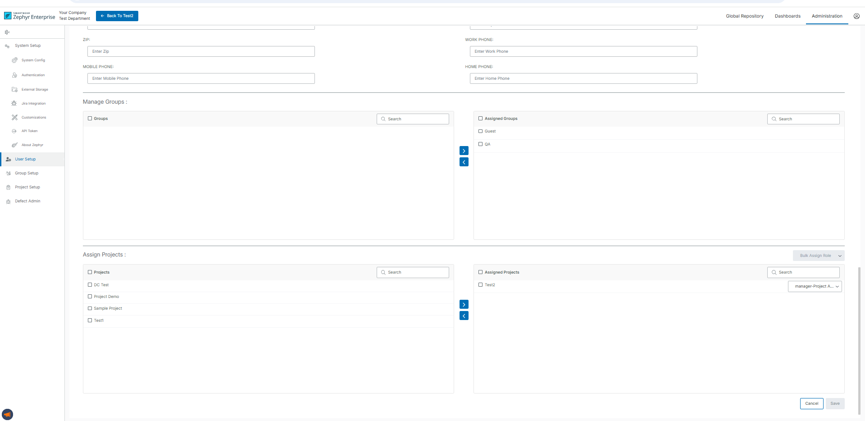Check the Guest assigned group checkbox
Viewport: 865px width, 421px height.
coord(480,131)
